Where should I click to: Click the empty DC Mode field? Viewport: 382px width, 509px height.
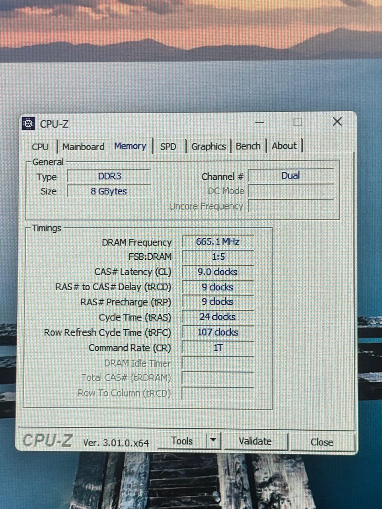pos(291,191)
